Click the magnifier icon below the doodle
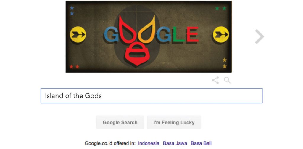The height and width of the screenshot is (149, 303). (227, 80)
